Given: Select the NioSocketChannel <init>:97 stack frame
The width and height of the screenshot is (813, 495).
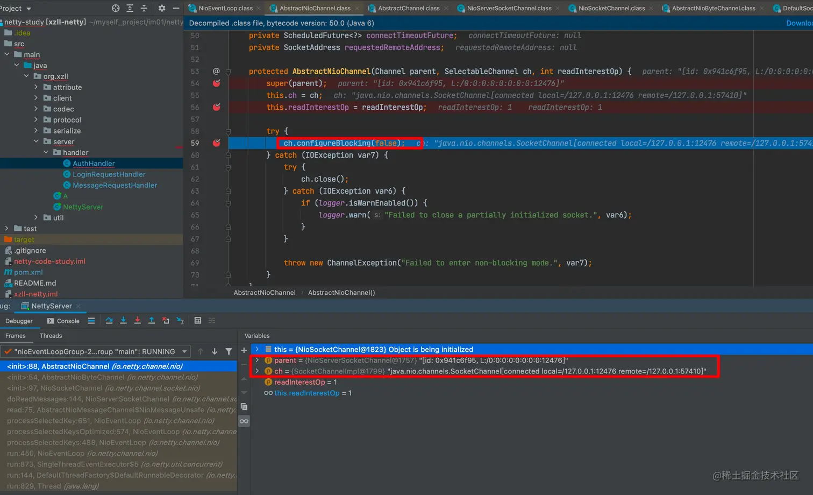Looking at the screenshot, I should 118,388.
